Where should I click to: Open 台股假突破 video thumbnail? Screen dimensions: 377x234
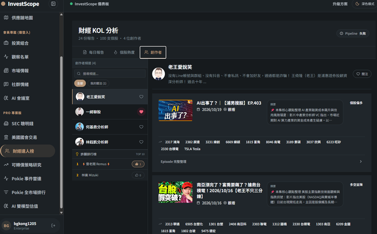(176, 192)
